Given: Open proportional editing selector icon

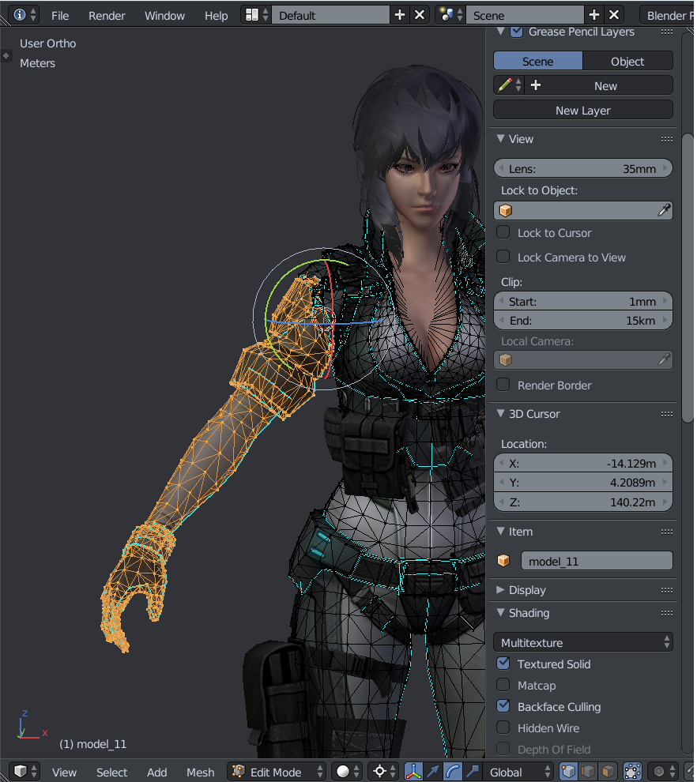Looking at the screenshot, I should [x=664, y=772].
